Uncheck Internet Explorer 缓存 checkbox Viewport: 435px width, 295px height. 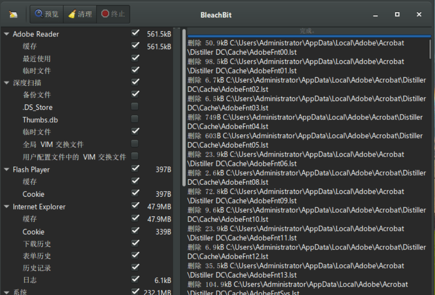(x=135, y=218)
